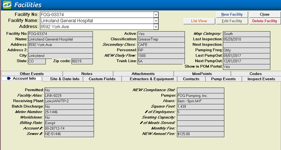Viewport: 281px width, 150px height.
Task: Click the Batch Discharge field
Action: point(69,107)
